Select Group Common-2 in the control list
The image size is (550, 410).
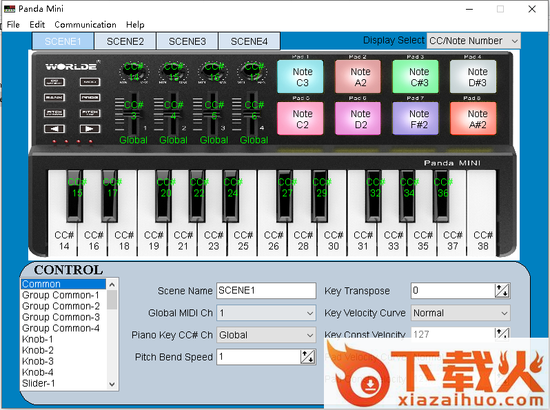[x=63, y=306]
